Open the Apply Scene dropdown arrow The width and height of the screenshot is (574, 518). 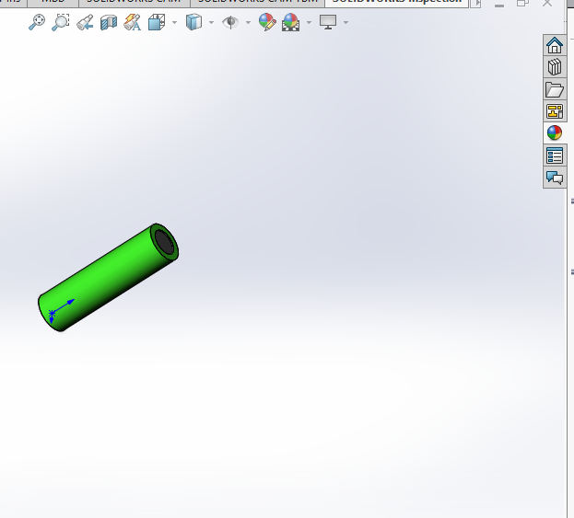coord(309,23)
